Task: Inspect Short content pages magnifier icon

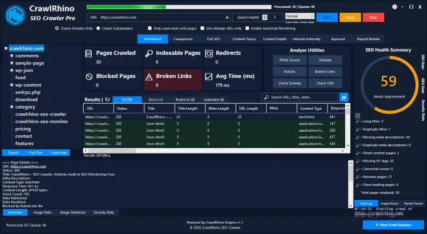Action: pyautogui.click(x=357, y=153)
